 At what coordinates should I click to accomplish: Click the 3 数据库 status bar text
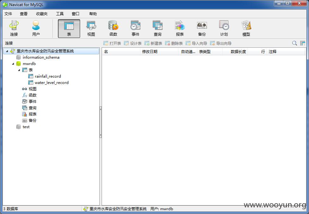point(10,209)
